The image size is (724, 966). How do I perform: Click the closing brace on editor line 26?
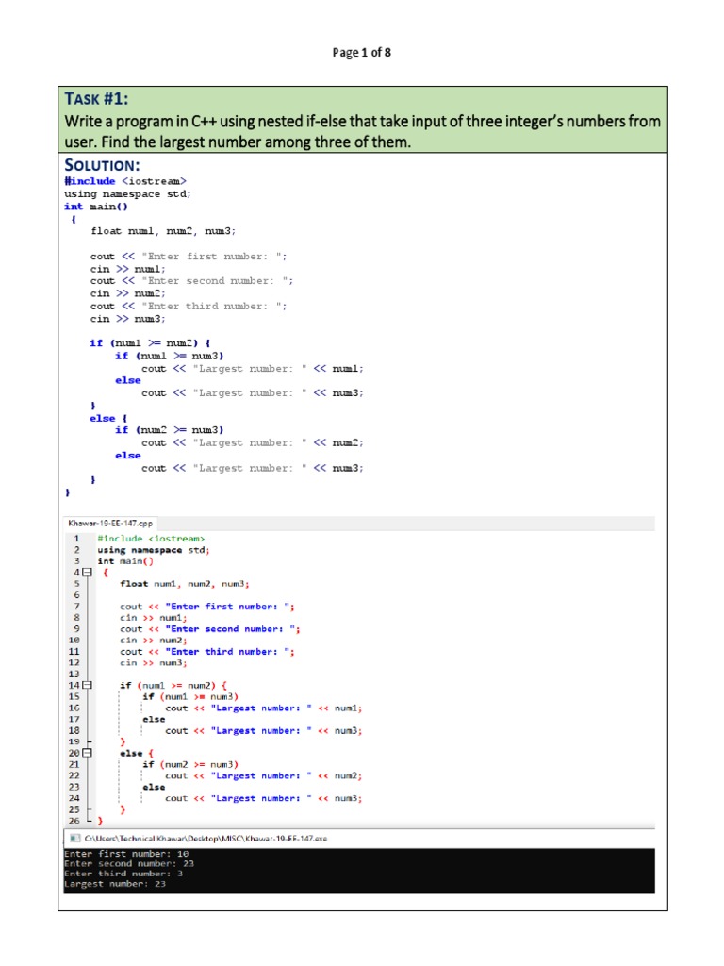(100, 821)
